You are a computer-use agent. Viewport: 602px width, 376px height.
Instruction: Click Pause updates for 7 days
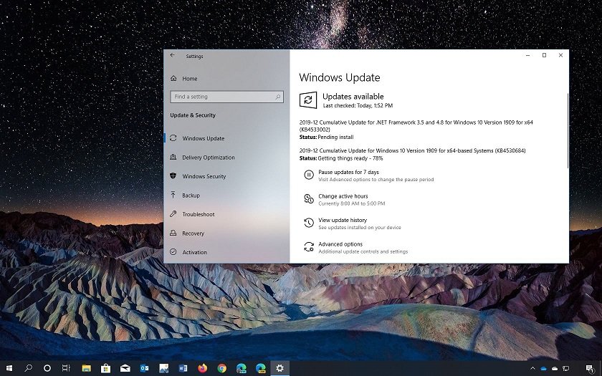click(x=348, y=173)
